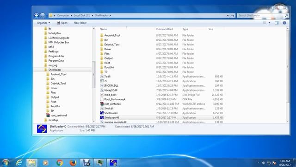296x167 pixels.
Task: Expand arrow after Shelloader breadcrumb
Action: (x=110, y=15)
